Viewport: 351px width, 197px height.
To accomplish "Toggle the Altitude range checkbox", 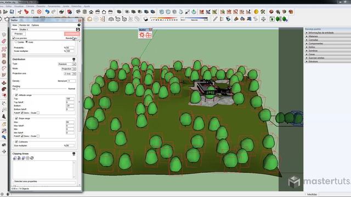I will [16, 95].
